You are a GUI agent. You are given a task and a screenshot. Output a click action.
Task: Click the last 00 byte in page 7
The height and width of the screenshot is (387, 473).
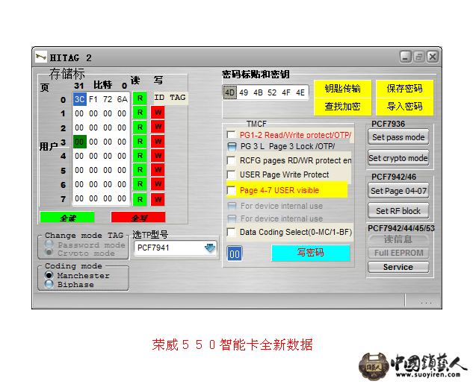point(122,198)
